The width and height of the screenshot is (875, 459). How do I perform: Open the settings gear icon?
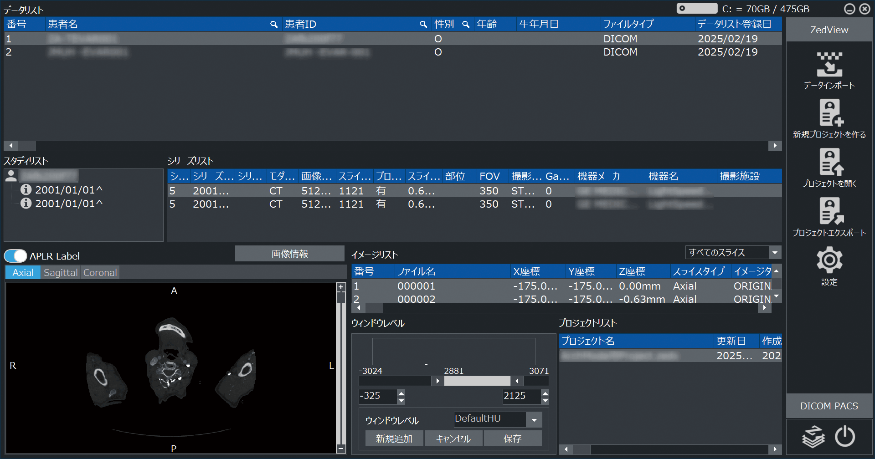[x=829, y=260]
